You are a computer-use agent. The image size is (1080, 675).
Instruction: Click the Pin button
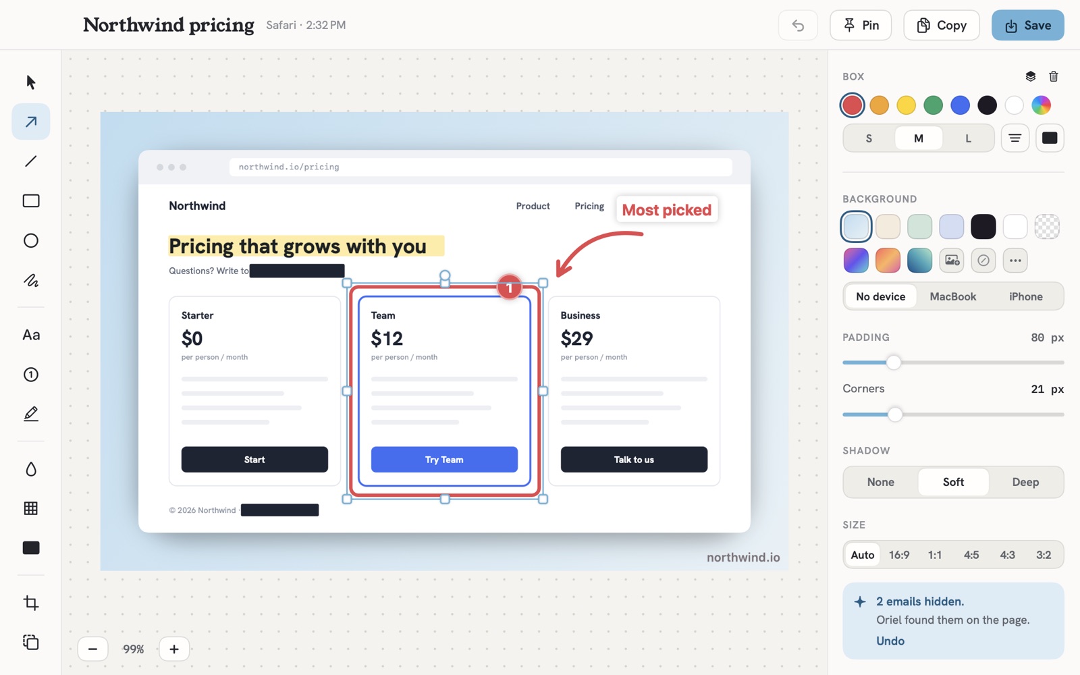pos(861,26)
